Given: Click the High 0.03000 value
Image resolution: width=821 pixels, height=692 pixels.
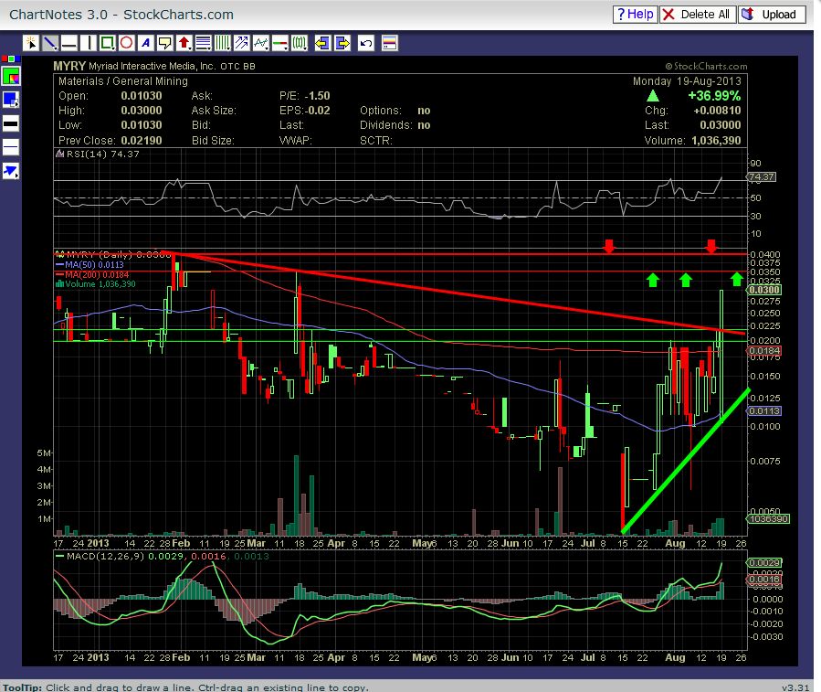Looking at the screenshot, I should 142,111.
